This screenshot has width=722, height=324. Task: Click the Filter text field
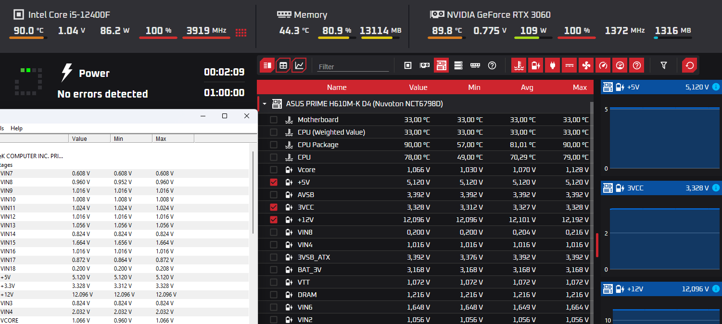point(353,67)
